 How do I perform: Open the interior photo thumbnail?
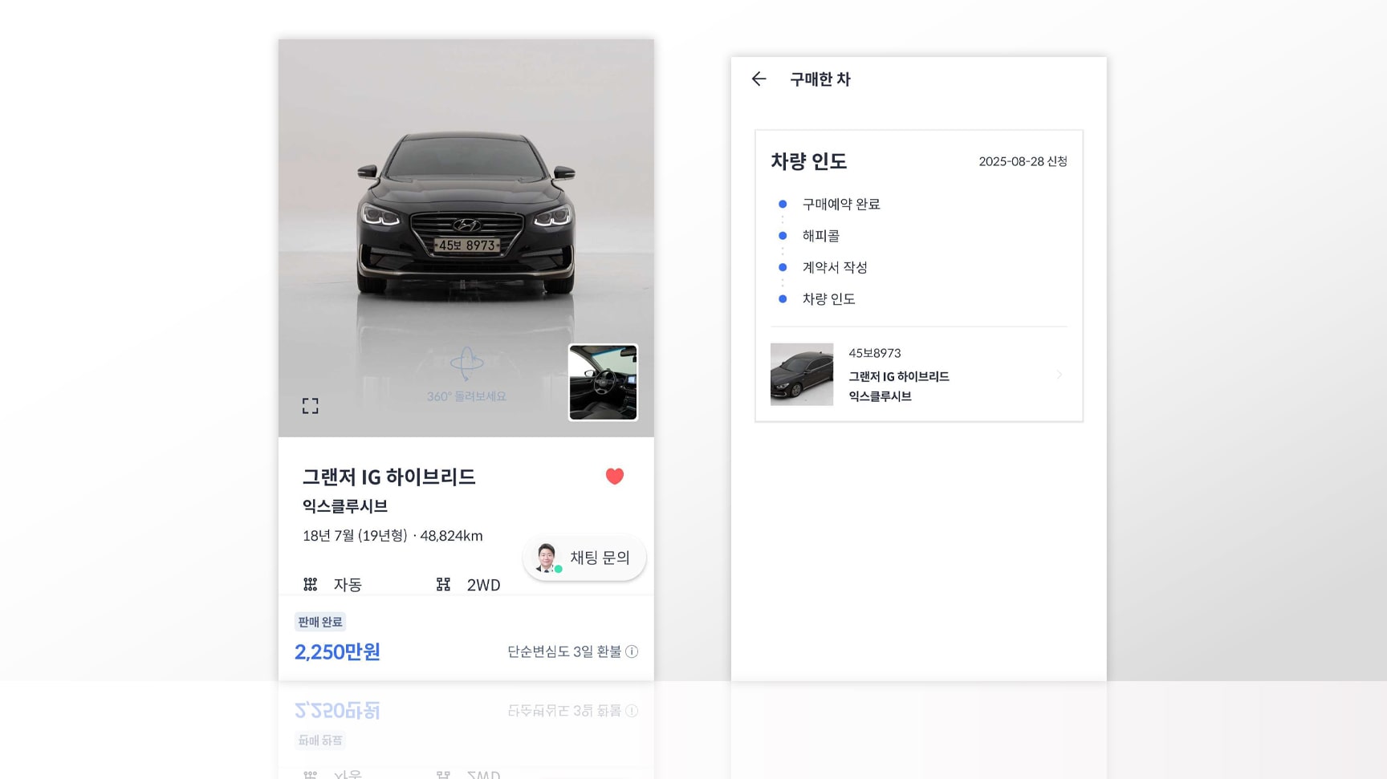(603, 382)
